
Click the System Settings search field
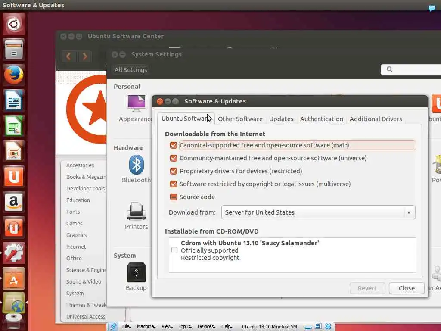click(410, 69)
